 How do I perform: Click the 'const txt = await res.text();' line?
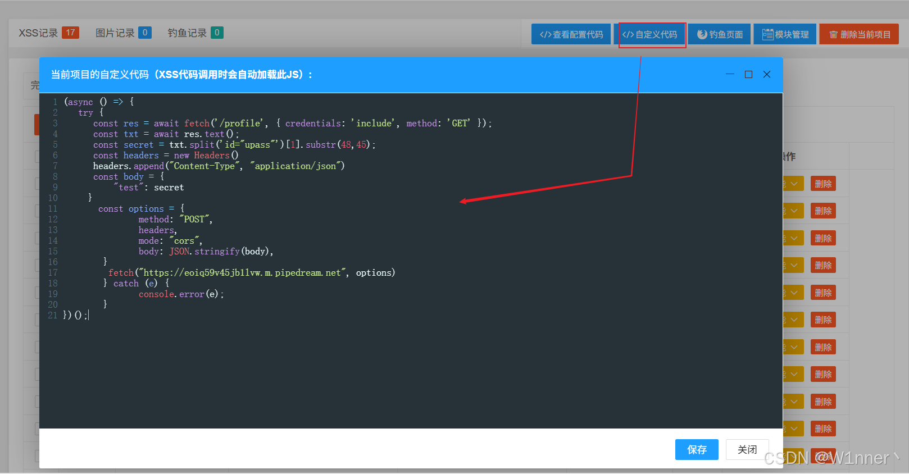point(166,134)
